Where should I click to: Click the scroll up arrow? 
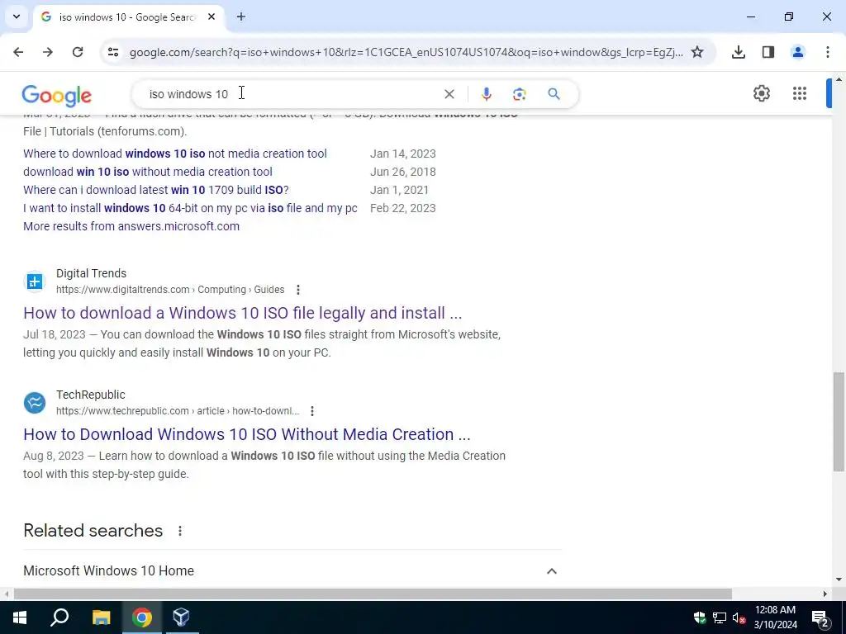pos(839,80)
